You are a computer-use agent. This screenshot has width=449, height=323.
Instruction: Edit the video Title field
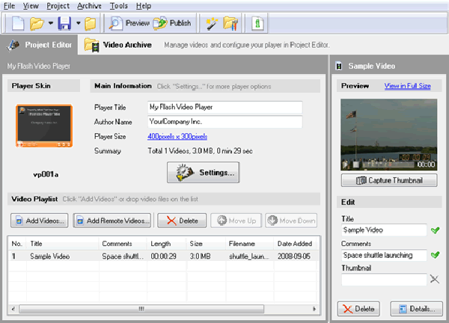pos(384,230)
